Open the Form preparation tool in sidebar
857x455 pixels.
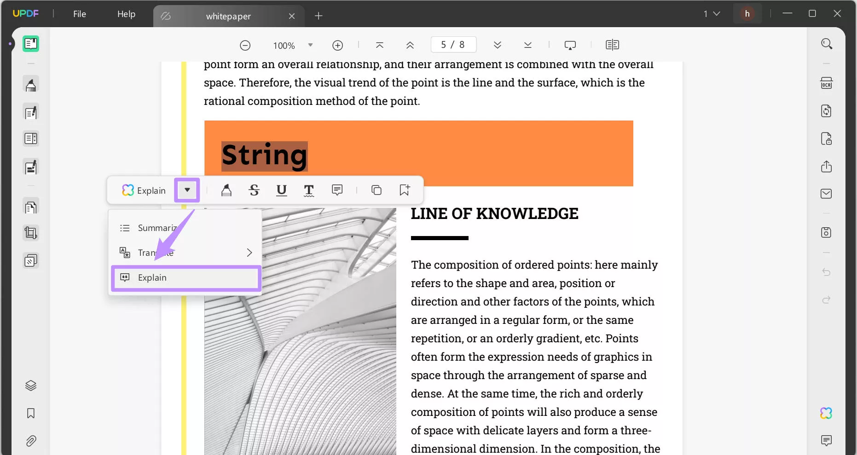point(31,138)
